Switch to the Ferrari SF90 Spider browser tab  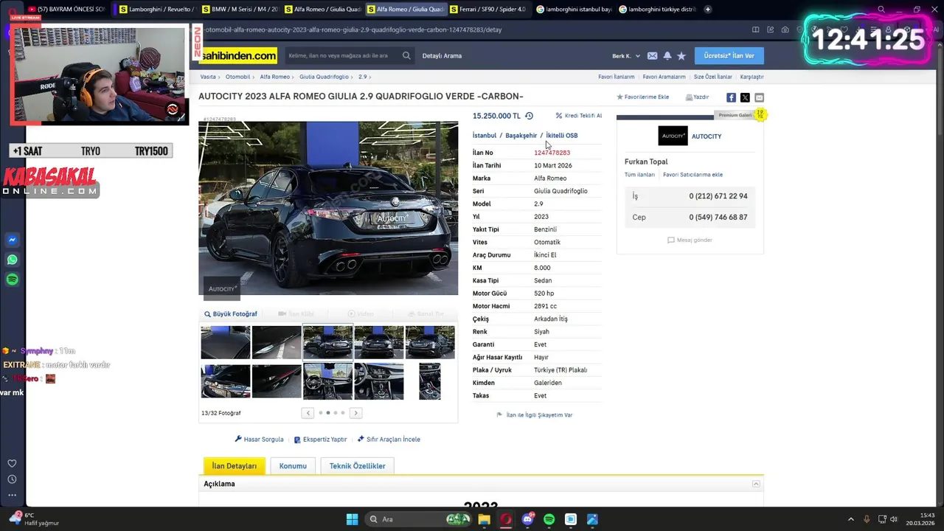(487, 9)
